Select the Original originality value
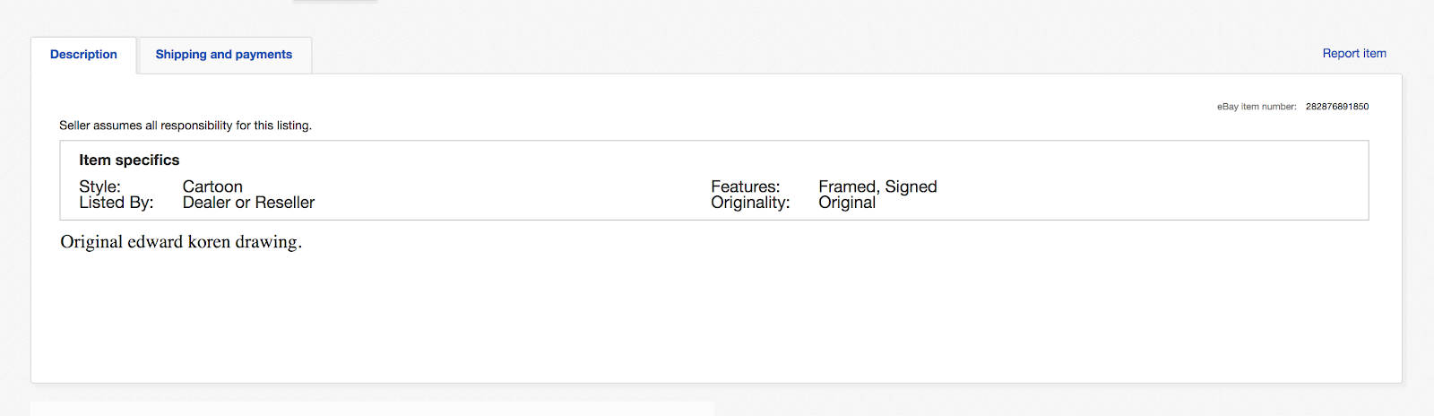The width and height of the screenshot is (1434, 416). [x=847, y=203]
